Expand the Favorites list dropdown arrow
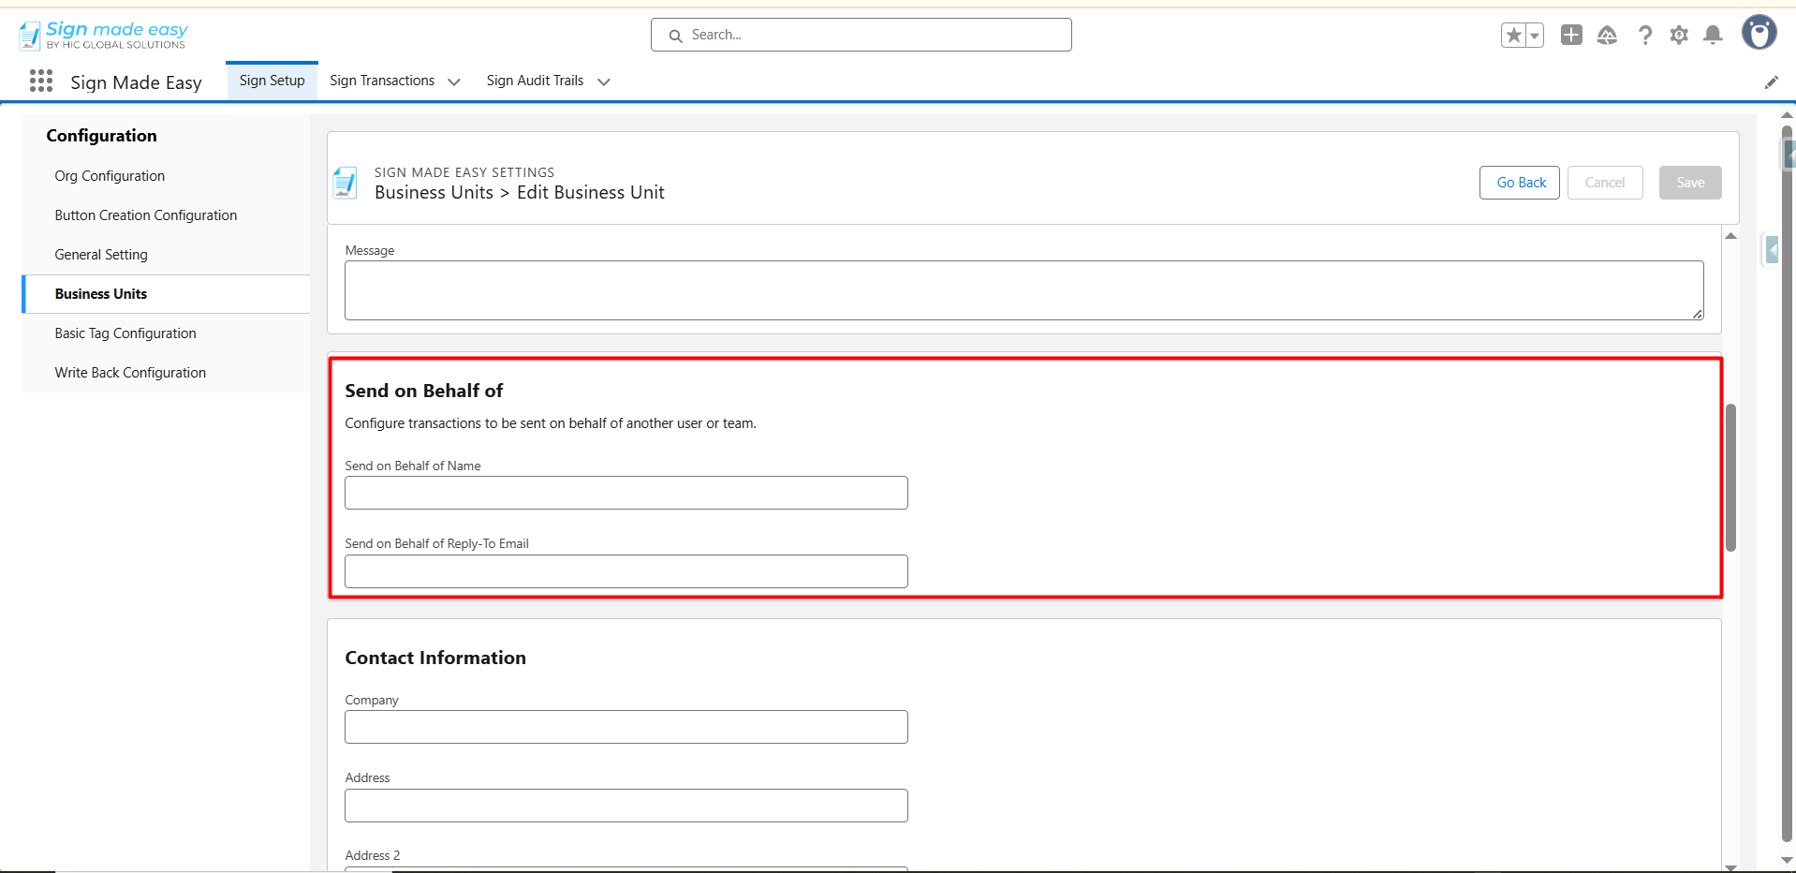The image size is (1796, 873). click(1535, 36)
